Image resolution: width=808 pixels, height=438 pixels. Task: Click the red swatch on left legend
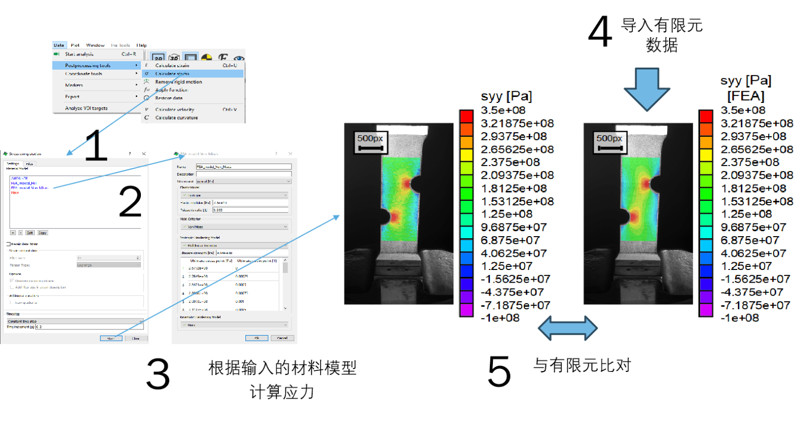pos(466,116)
